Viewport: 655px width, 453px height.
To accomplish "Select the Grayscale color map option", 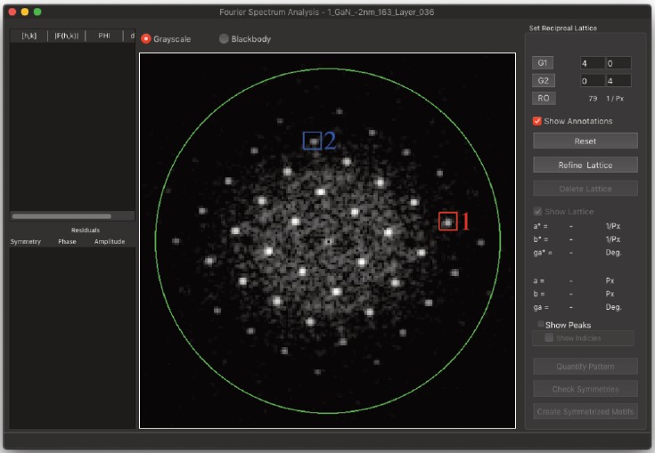I will click(147, 39).
